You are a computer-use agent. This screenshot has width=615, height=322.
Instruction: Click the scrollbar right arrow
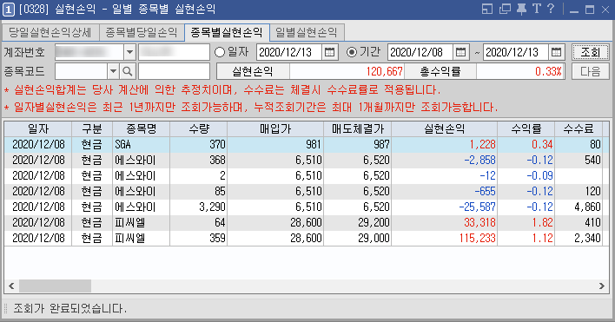click(x=602, y=286)
